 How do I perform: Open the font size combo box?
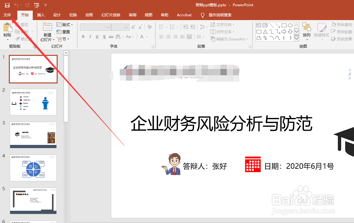point(120,27)
